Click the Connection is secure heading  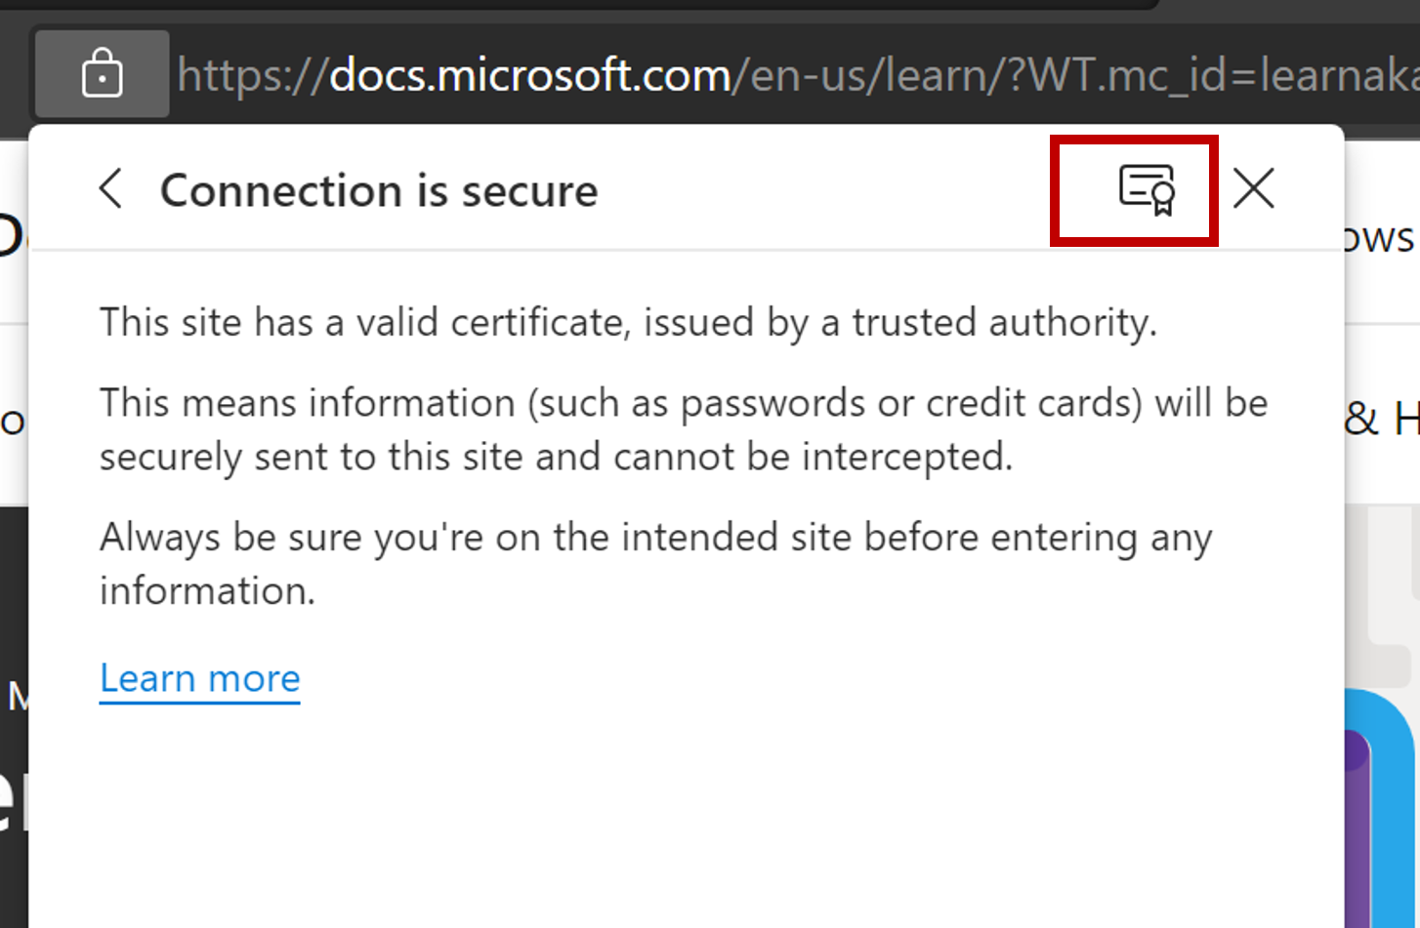(x=379, y=190)
